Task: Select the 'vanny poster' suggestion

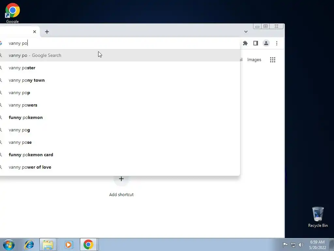Action: point(120,68)
